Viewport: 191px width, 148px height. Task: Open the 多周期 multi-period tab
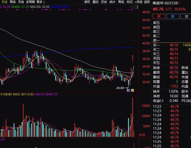pos(30,2)
